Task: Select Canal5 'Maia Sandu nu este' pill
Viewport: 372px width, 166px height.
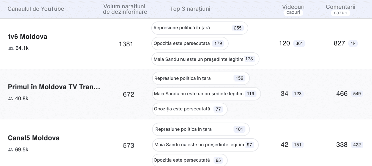Action: point(205,145)
